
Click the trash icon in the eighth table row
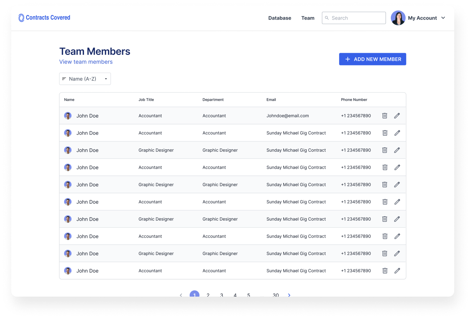[x=385, y=236]
